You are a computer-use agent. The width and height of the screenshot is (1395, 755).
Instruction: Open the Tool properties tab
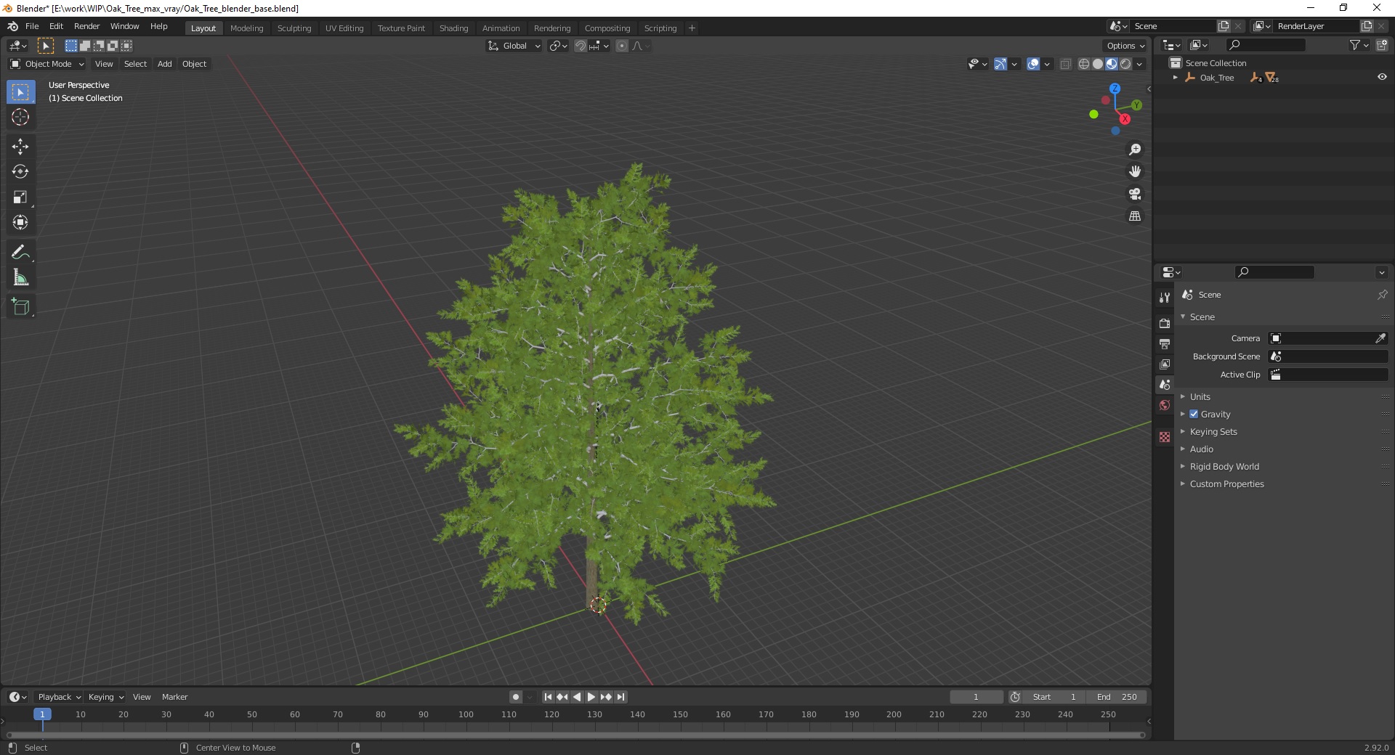(x=1165, y=298)
